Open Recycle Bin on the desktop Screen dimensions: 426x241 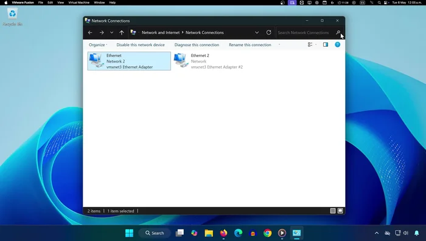coord(13,17)
